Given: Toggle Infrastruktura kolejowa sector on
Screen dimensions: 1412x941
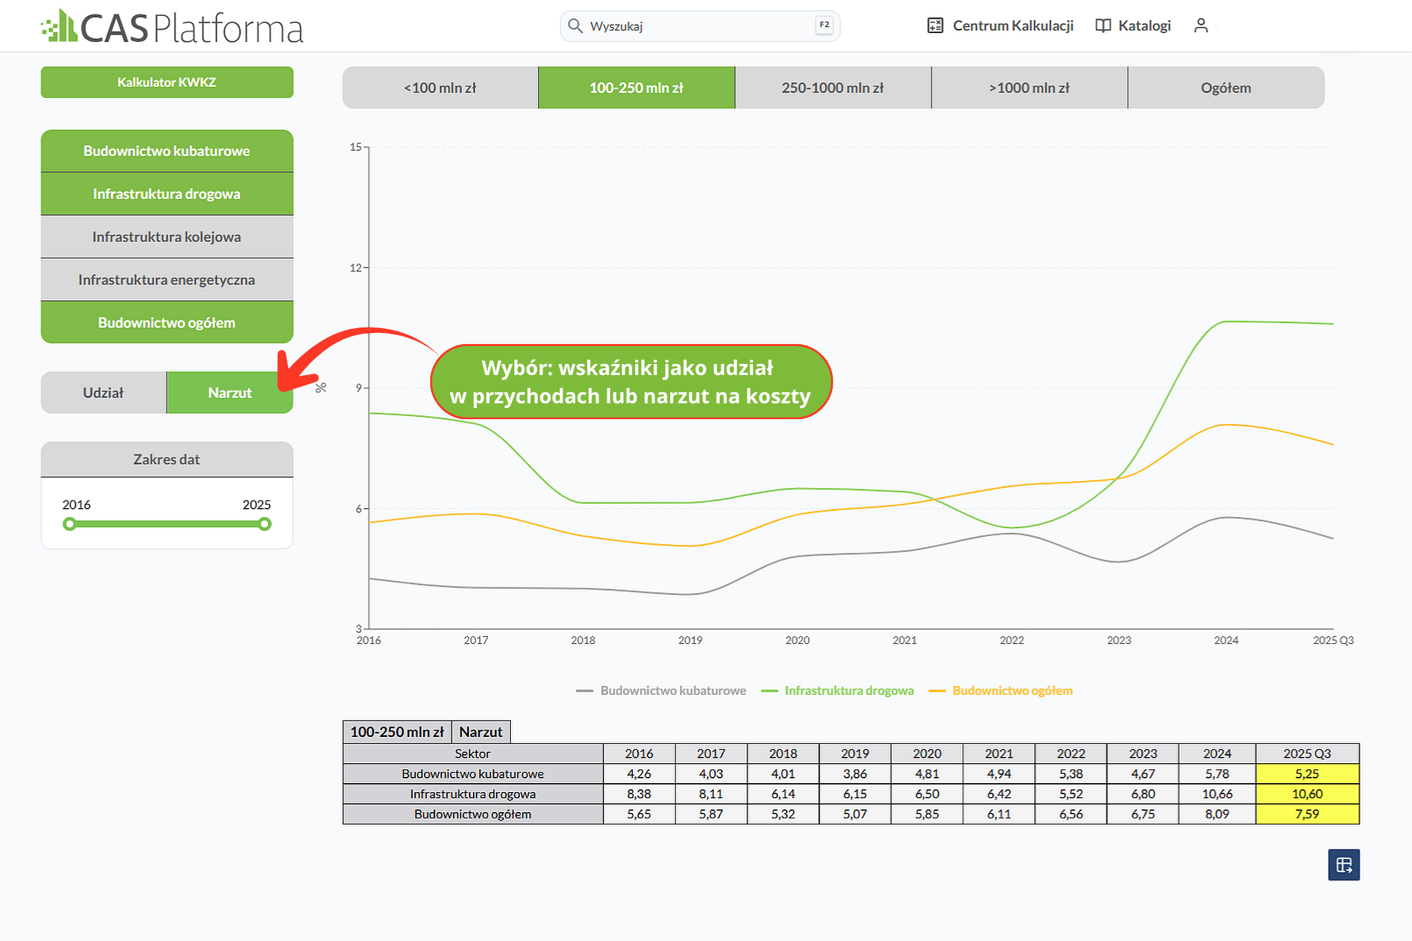Looking at the screenshot, I should coord(167,236).
